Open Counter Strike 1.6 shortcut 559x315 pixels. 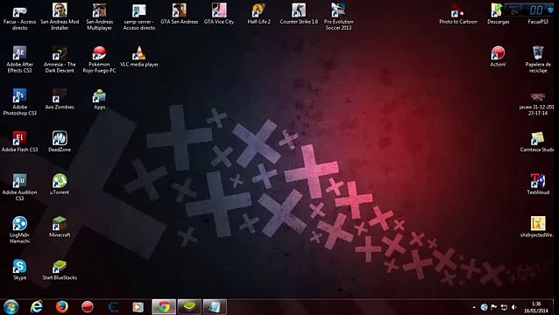coord(299,14)
